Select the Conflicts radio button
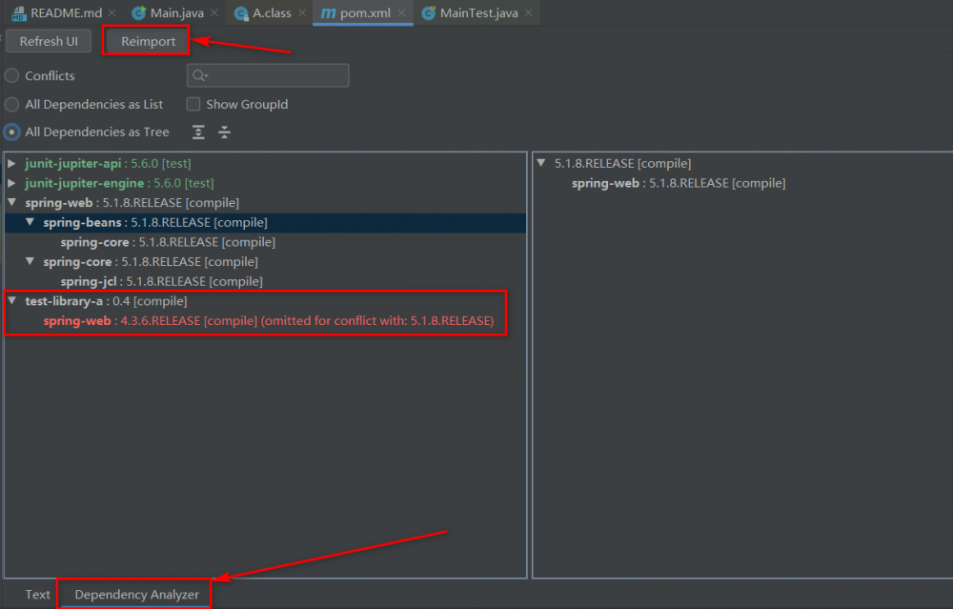Screen dimensions: 953x609 [11, 76]
